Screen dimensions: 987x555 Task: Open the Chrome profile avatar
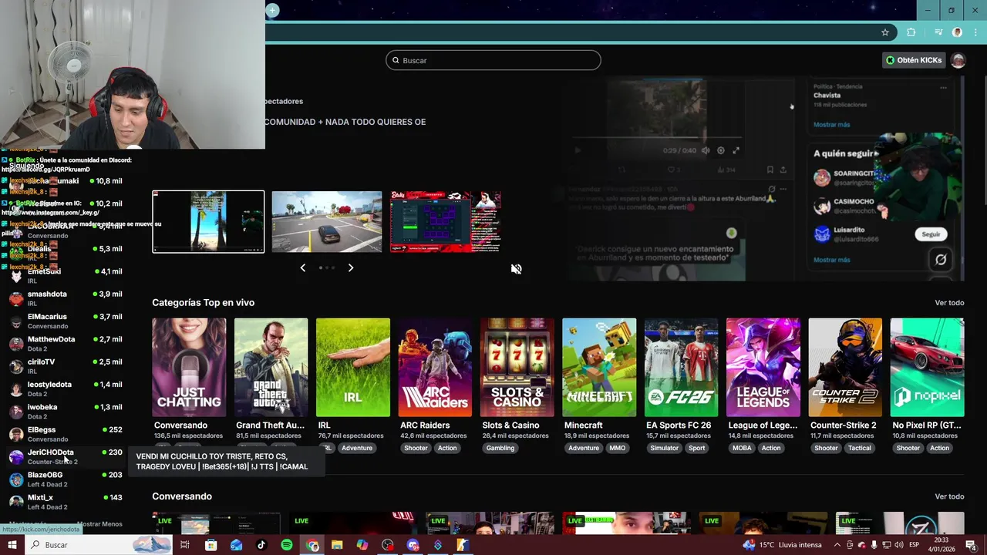click(957, 32)
